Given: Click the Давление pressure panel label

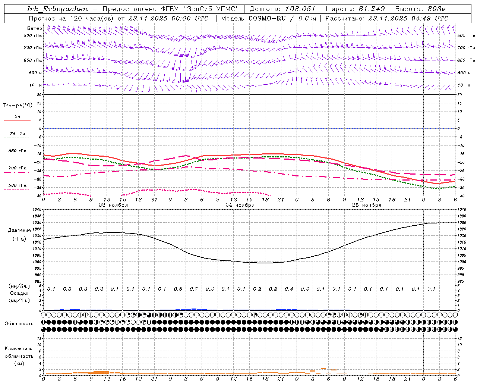Looking at the screenshot, I should pyautogui.click(x=19, y=231).
